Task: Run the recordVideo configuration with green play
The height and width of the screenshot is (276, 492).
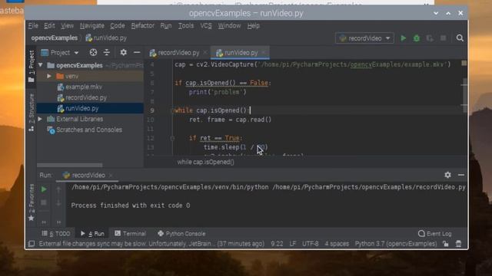Action: pos(403,38)
